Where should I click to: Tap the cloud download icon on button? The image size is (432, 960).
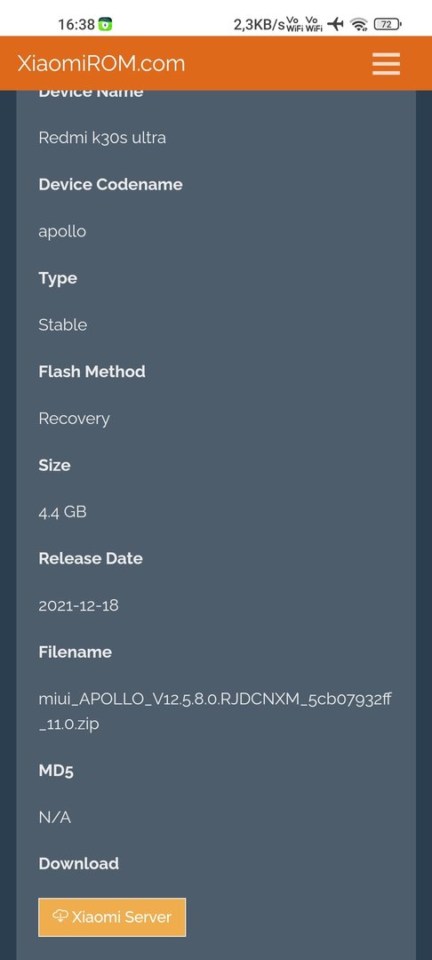[60, 916]
